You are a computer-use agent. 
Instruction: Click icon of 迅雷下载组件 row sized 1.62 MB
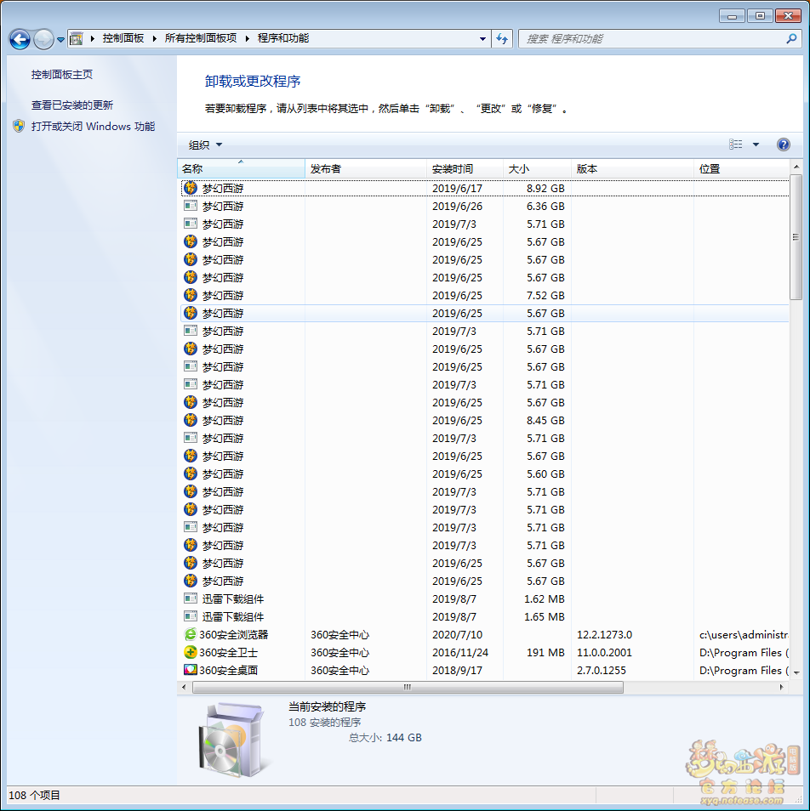pos(191,598)
